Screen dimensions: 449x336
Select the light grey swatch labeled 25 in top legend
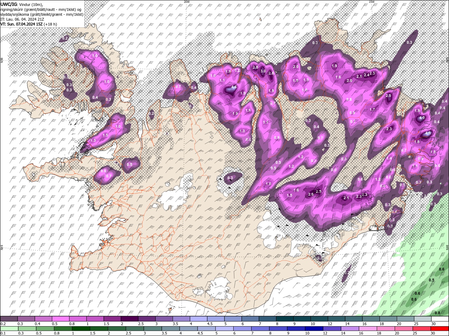(423, 319)
